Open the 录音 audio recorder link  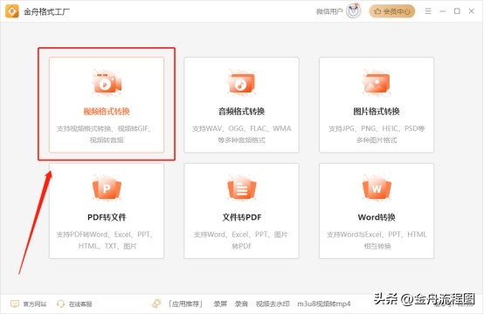(x=241, y=304)
